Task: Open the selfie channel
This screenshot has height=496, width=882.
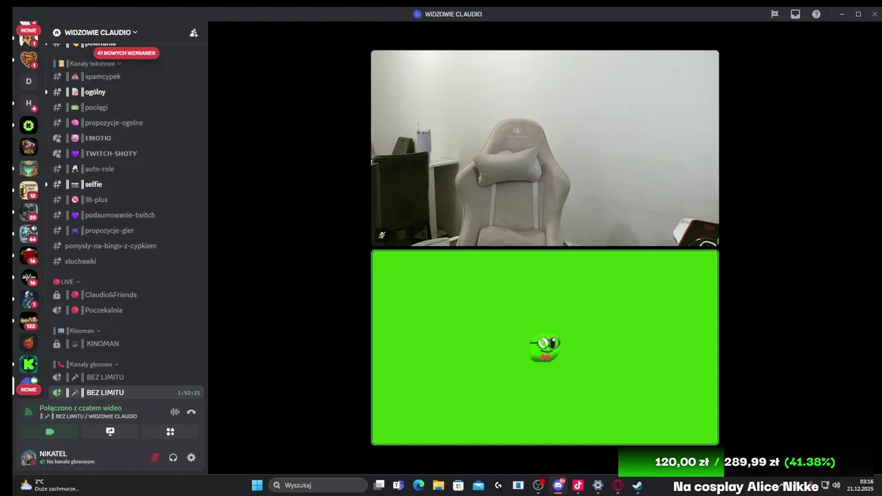Action: [x=127, y=184]
